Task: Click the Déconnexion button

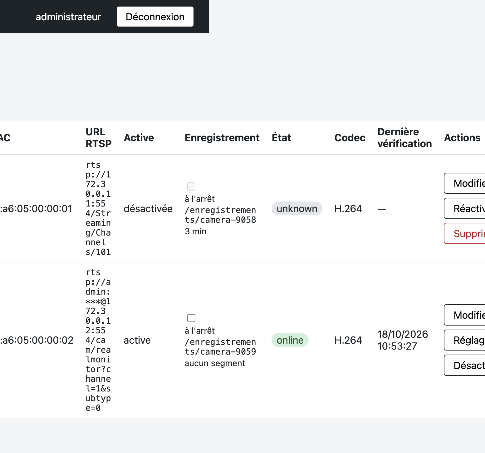Action: pyautogui.click(x=155, y=17)
